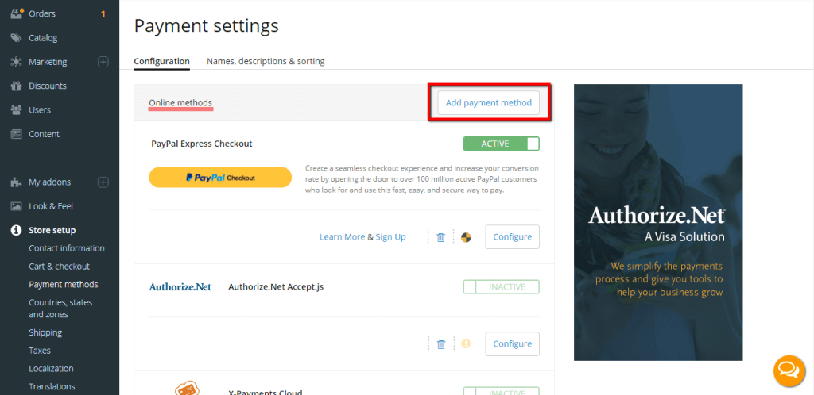The height and width of the screenshot is (395, 814).
Task: Select the Online methods section heading
Action: [180, 102]
